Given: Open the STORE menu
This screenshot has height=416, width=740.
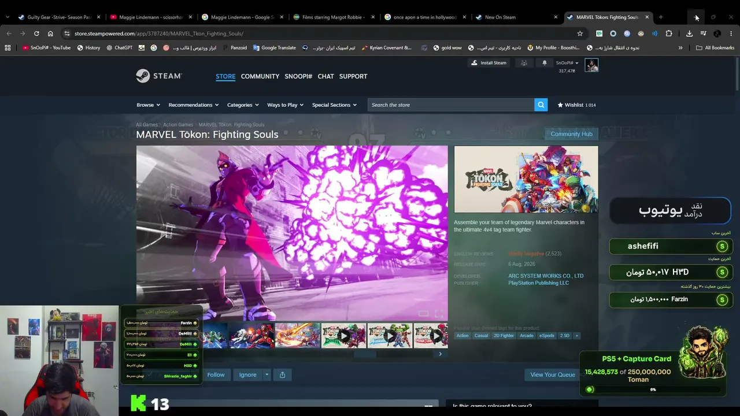Looking at the screenshot, I should 225,76.
